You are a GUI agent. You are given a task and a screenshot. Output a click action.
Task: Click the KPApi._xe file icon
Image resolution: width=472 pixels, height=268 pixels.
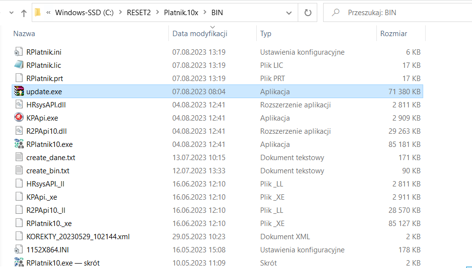[19, 197]
